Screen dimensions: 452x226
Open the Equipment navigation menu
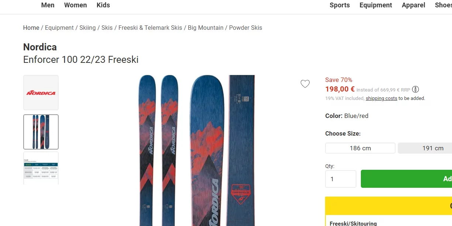click(376, 5)
